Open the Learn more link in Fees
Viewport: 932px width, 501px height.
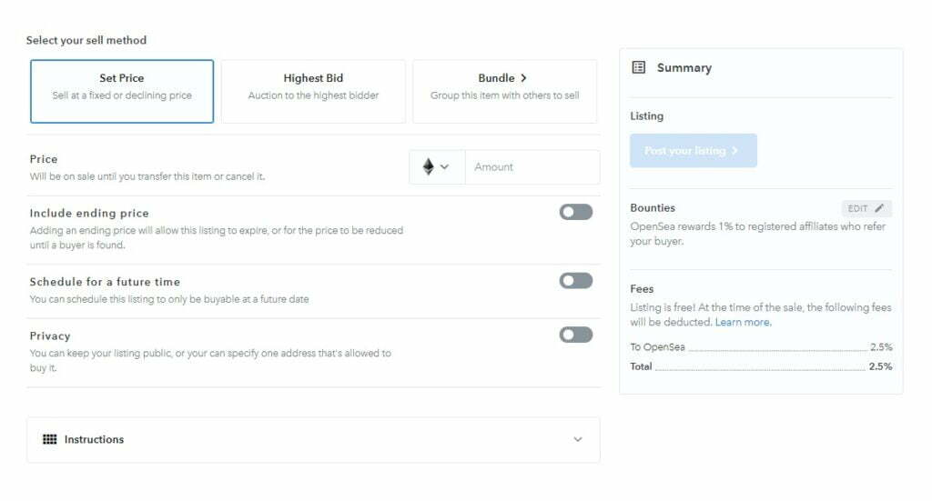743,323
